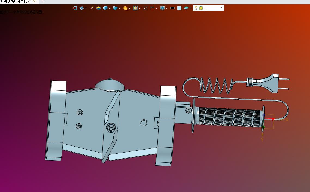310x192 pixels.
Task: Close the .Z3 document tab
Action: [34, 1]
